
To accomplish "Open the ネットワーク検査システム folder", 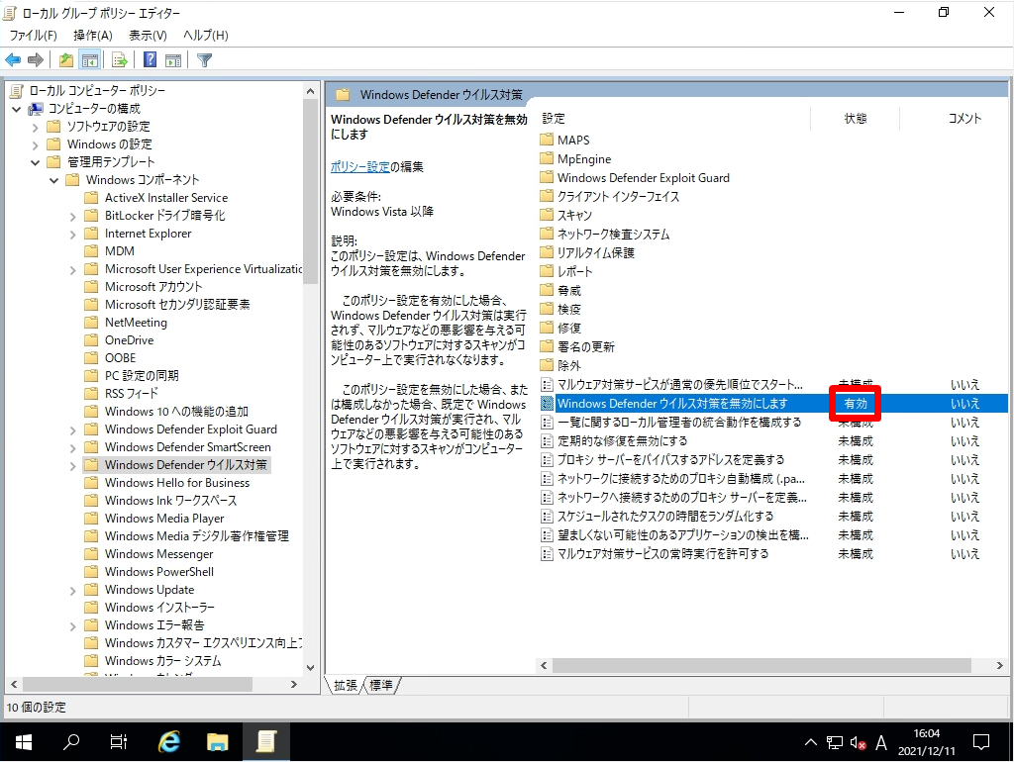I will pyautogui.click(x=605, y=234).
